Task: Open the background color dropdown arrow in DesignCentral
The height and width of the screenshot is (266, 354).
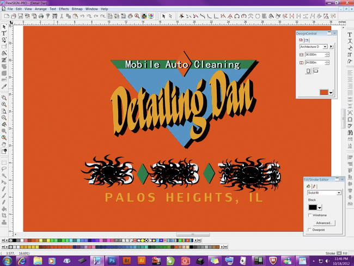Action: pyautogui.click(x=331, y=93)
